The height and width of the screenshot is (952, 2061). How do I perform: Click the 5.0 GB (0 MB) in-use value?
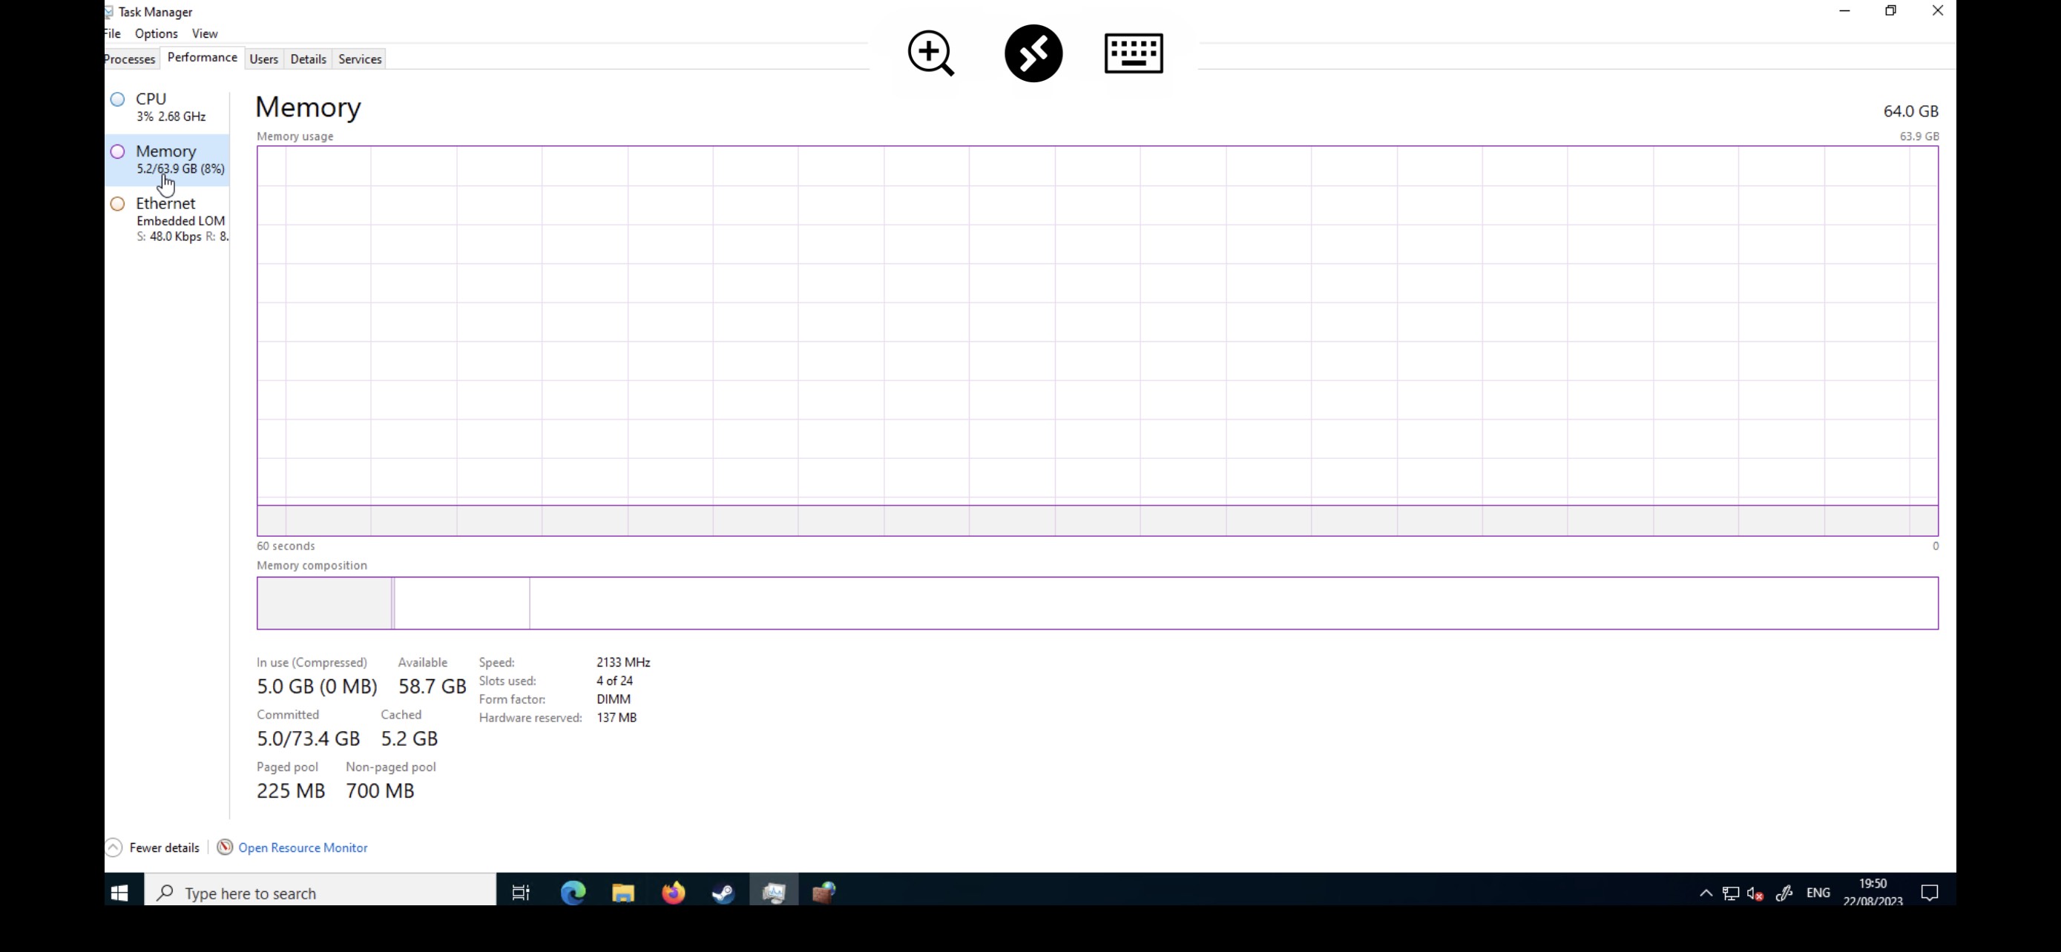tap(317, 687)
